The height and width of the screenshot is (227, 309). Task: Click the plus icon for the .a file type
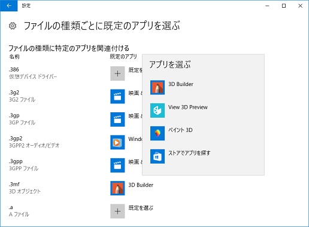(x=117, y=211)
